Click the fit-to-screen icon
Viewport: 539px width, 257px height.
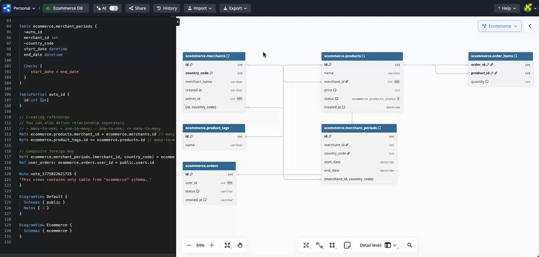pyautogui.click(x=227, y=245)
